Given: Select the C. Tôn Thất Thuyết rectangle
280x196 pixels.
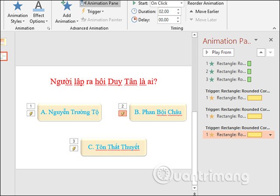Looking at the screenshot, I should [114, 147].
